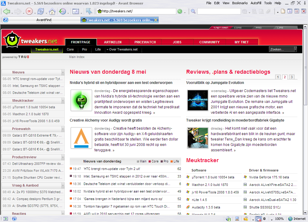Image resolution: width=308 pixels, height=222 pixels.
Task: Click the Jumpgate Evolution thumbnail
Action: click(x=198, y=100)
